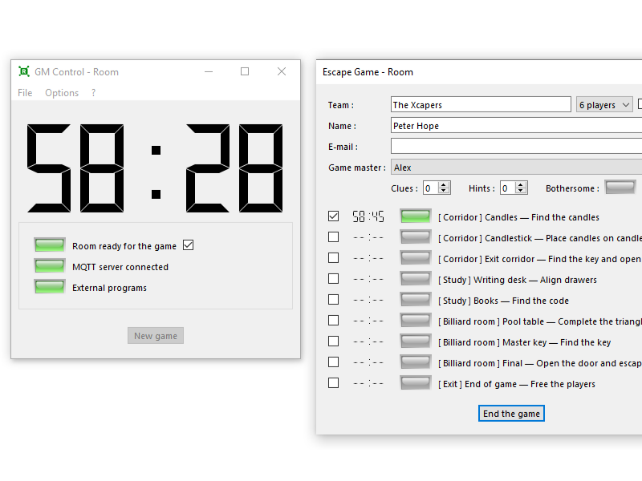The width and height of the screenshot is (642, 481).
Task: Click the External programs green indicator
Action: [50, 287]
